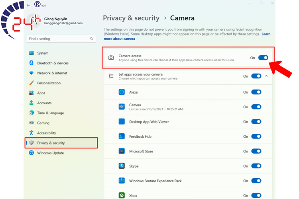Open Learn more about camera link
This screenshot has height=199, width=299.
[x=119, y=39]
